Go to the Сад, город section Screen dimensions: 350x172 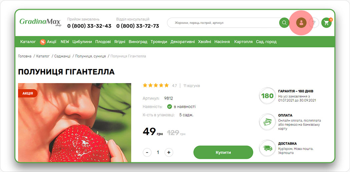click(266, 42)
